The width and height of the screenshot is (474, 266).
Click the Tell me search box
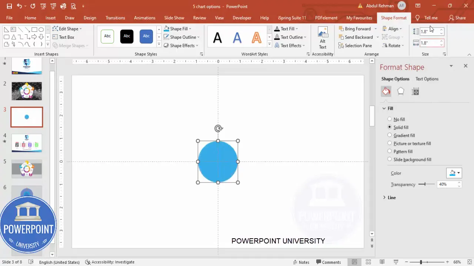click(x=427, y=18)
